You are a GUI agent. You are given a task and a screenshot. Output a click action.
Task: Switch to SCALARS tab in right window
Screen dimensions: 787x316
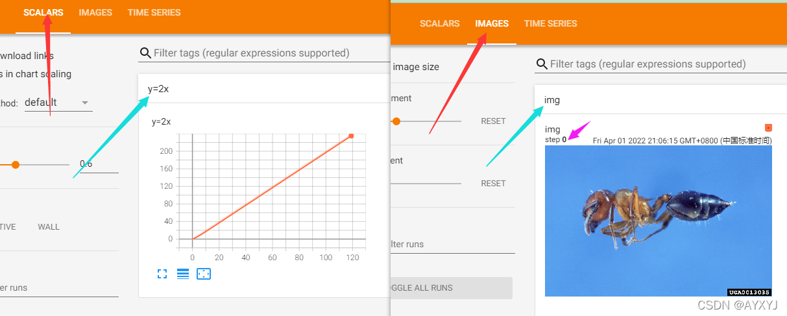pyautogui.click(x=439, y=23)
